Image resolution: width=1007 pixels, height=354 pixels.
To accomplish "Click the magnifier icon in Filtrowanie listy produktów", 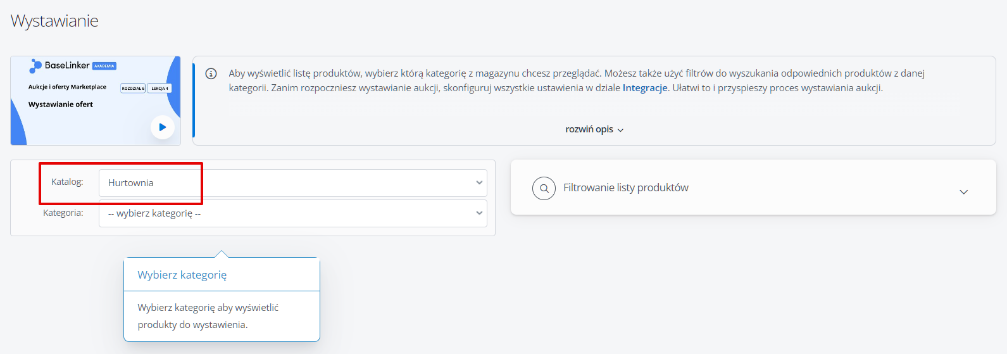I will (544, 188).
